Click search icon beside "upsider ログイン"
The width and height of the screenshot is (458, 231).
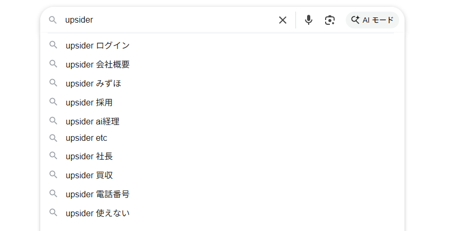[x=53, y=45]
